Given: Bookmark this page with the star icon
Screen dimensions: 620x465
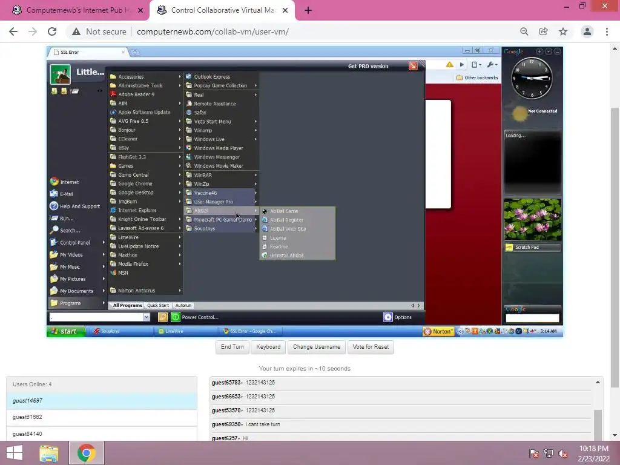Looking at the screenshot, I should (563, 31).
